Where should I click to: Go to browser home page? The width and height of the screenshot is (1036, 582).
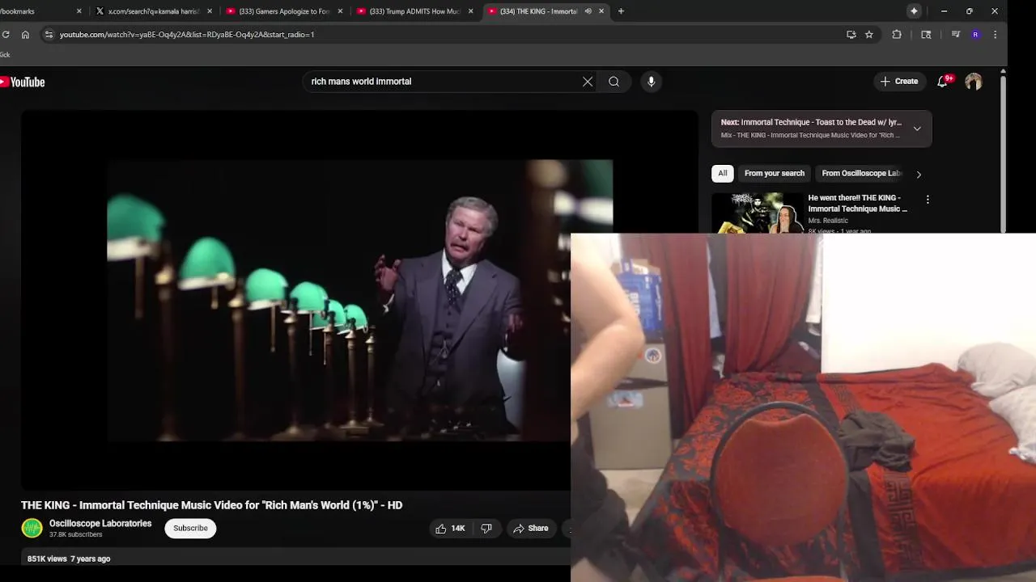(25, 35)
